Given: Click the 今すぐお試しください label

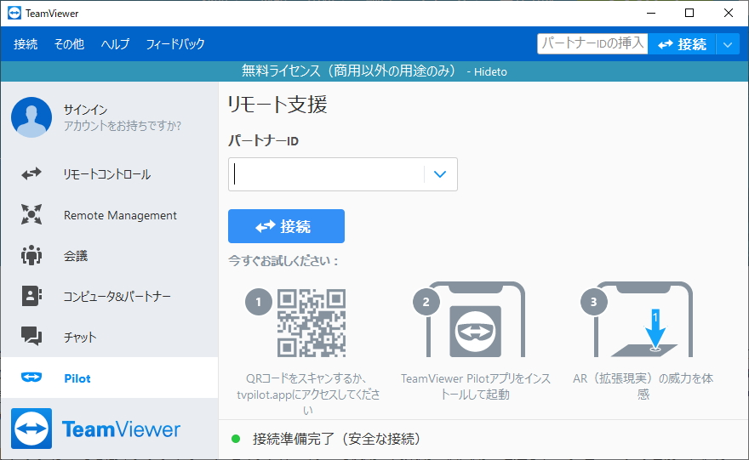Looking at the screenshot, I should [283, 260].
